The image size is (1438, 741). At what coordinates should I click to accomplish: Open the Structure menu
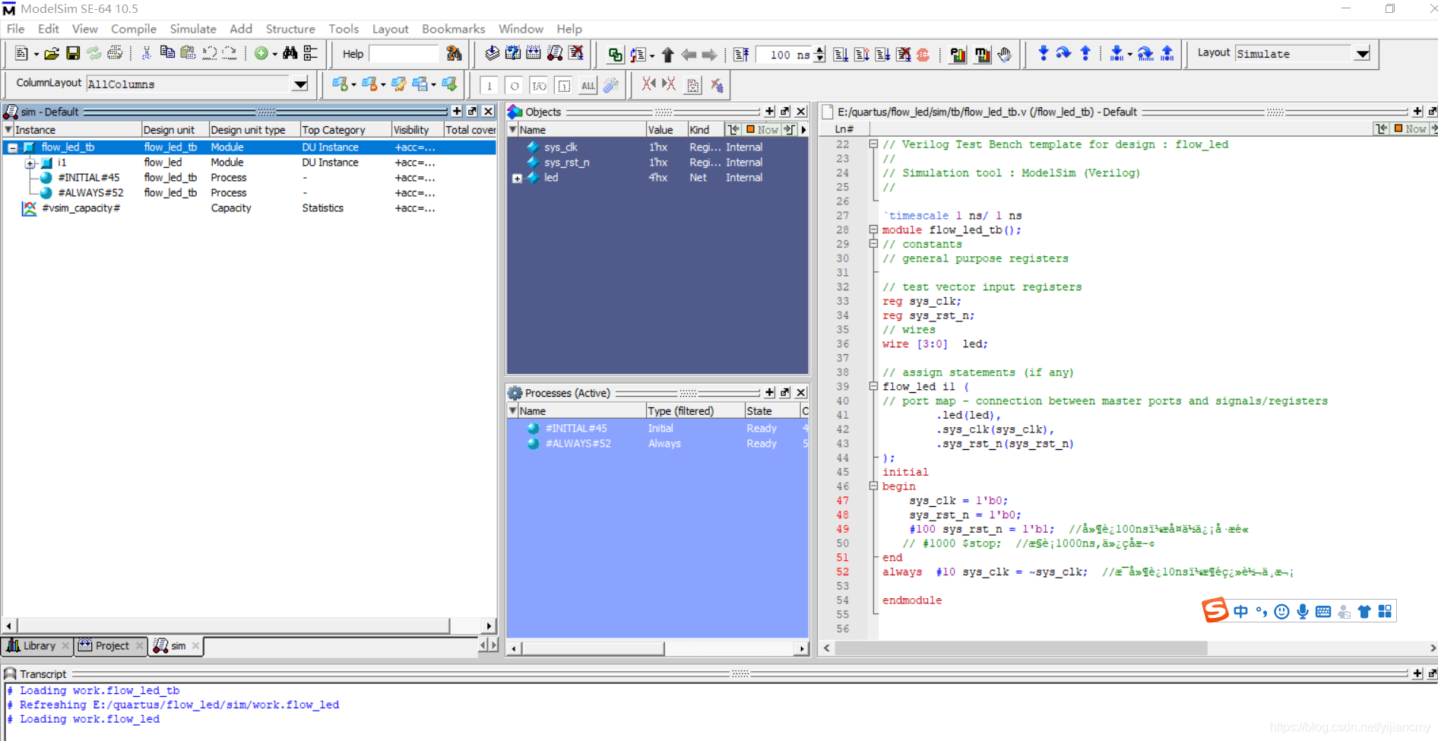(290, 29)
